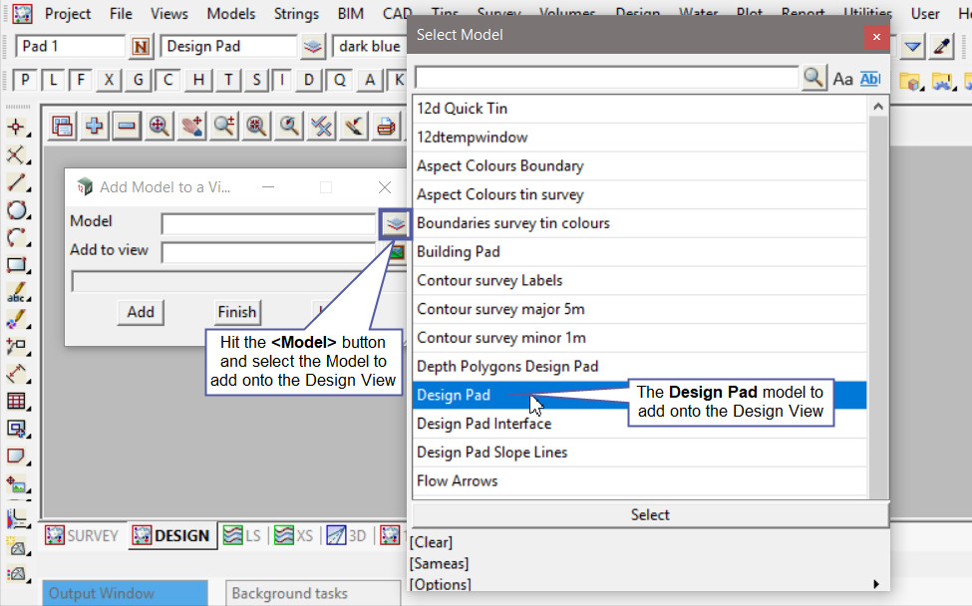Switch to the SURVEY view tab
The height and width of the screenshot is (606, 972).
82,535
